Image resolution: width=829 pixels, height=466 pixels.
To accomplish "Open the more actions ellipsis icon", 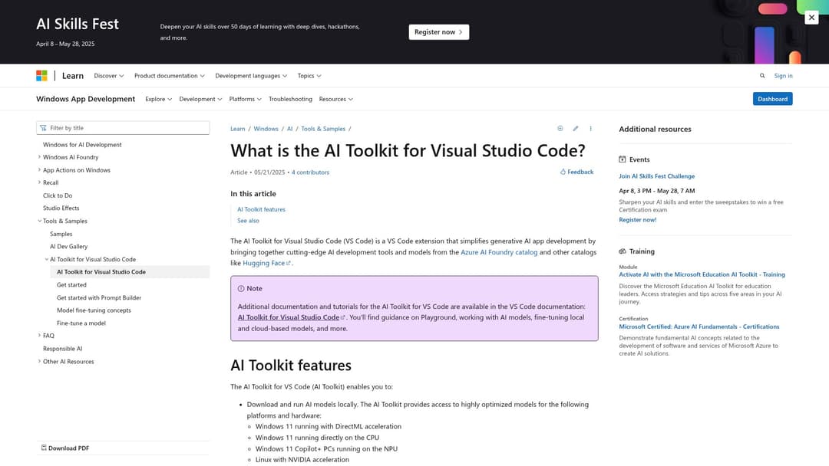I will [x=590, y=128].
